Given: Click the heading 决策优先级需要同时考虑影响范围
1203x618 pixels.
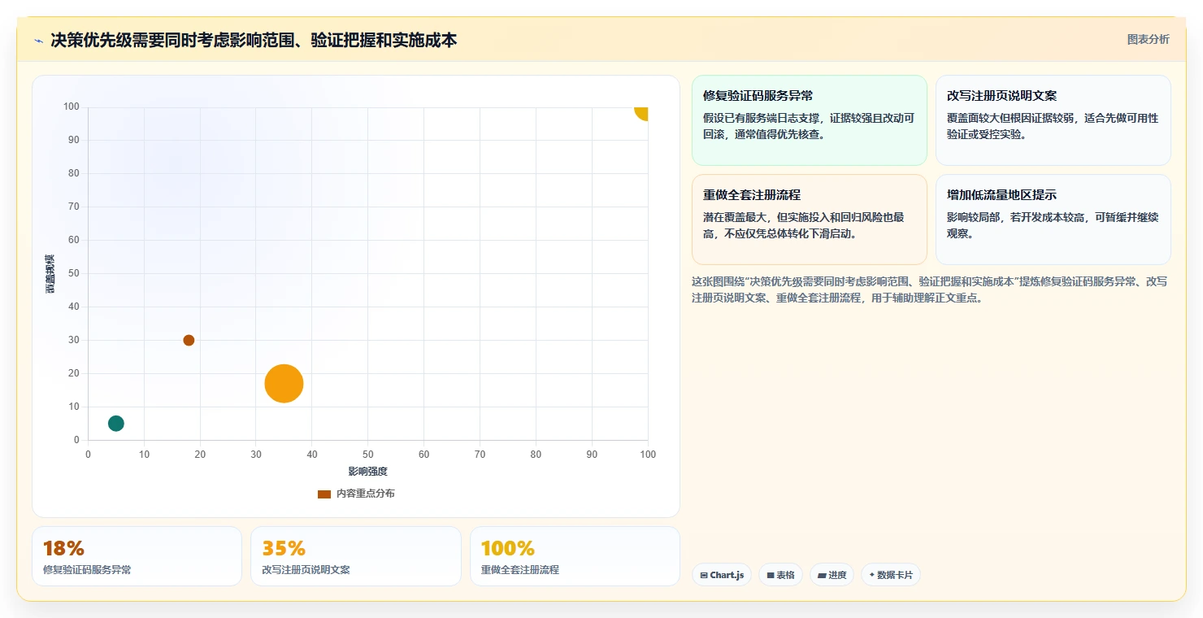Looking at the screenshot, I should [x=254, y=40].
